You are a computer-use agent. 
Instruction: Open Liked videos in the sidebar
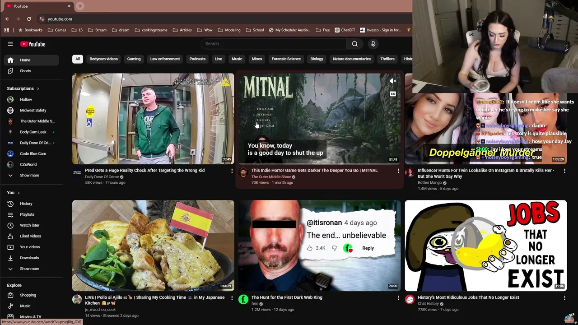click(31, 236)
